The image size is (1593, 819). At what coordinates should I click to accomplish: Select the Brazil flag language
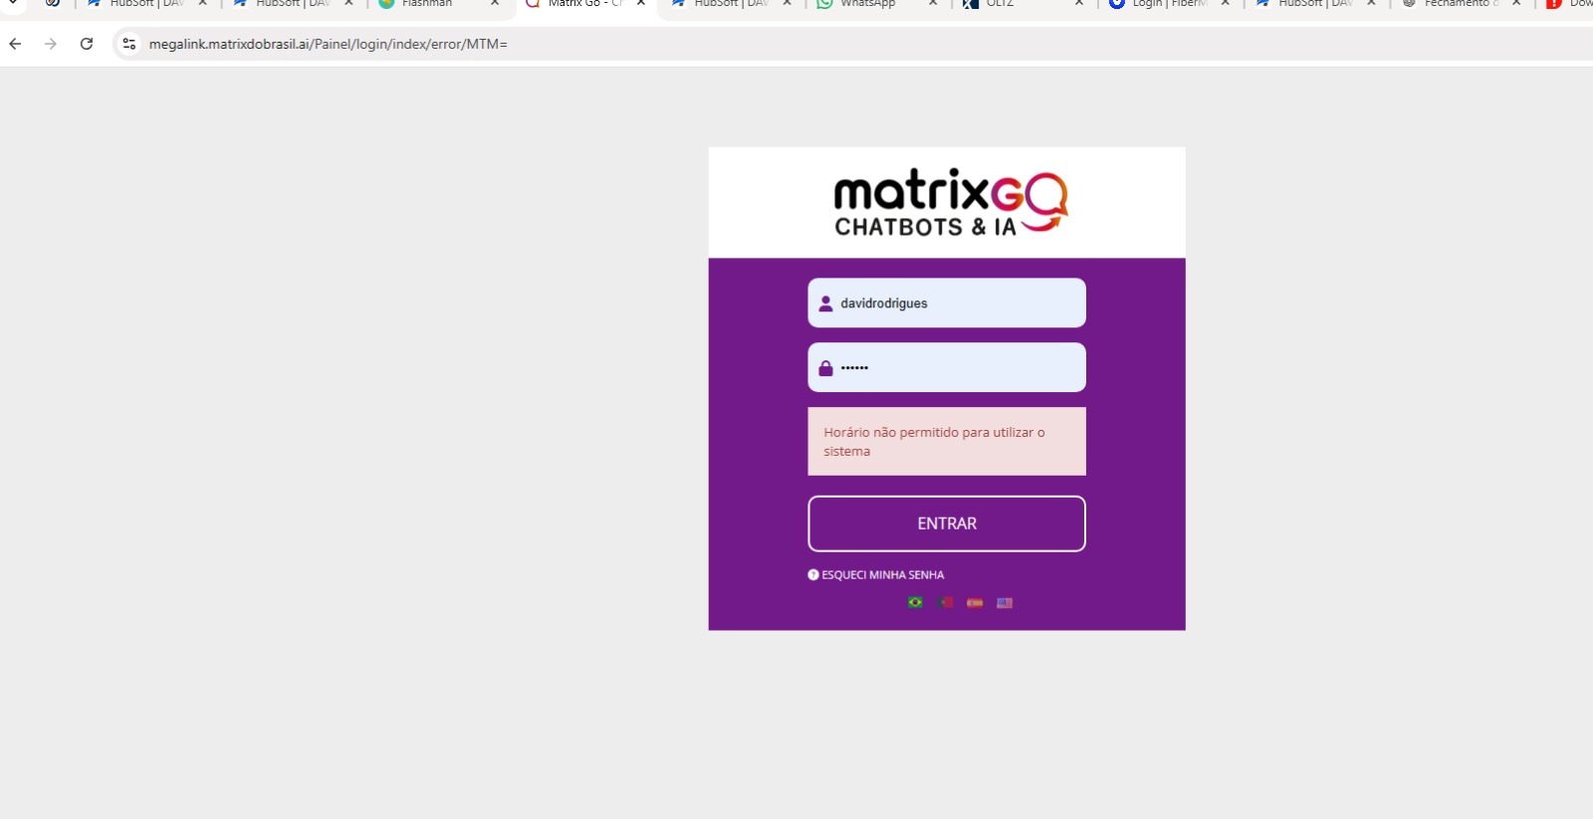coord(915,602)
